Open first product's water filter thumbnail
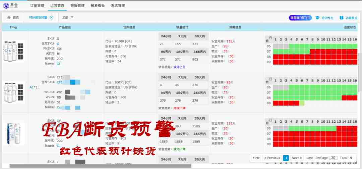This screenshot has width=362, height=169. click(14, 51)
